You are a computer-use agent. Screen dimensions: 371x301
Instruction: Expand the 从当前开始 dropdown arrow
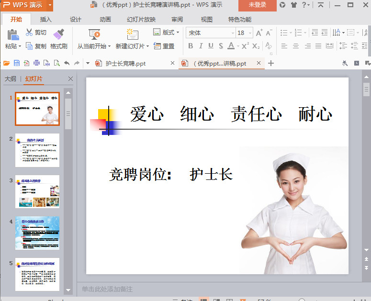pyautogui.click(x=109, y=46)
